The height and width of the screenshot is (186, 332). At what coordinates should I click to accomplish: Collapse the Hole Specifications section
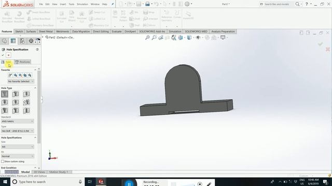click(35, 137)
